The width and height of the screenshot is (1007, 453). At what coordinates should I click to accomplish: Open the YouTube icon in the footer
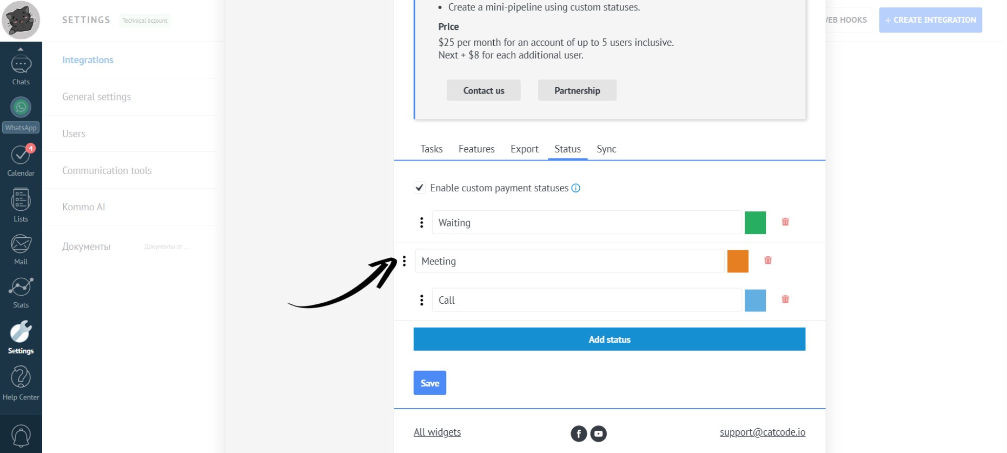tap(598, 434)
